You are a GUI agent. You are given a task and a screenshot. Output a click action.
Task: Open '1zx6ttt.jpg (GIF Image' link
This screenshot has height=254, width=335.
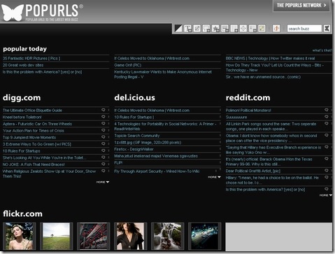point(148,142)
